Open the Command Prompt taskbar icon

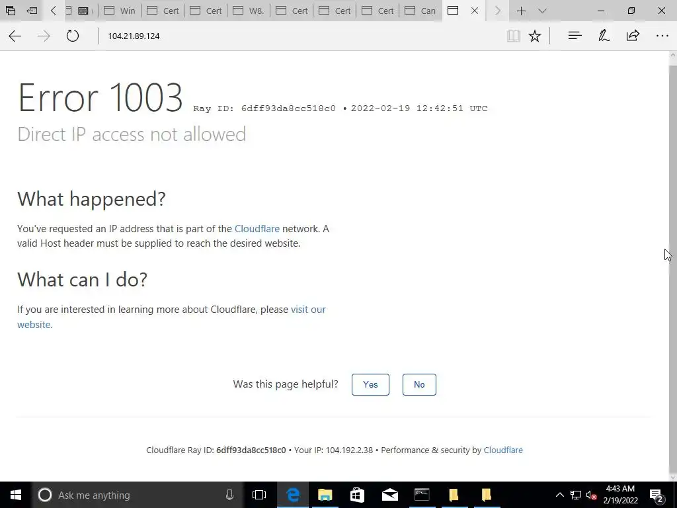422,495
